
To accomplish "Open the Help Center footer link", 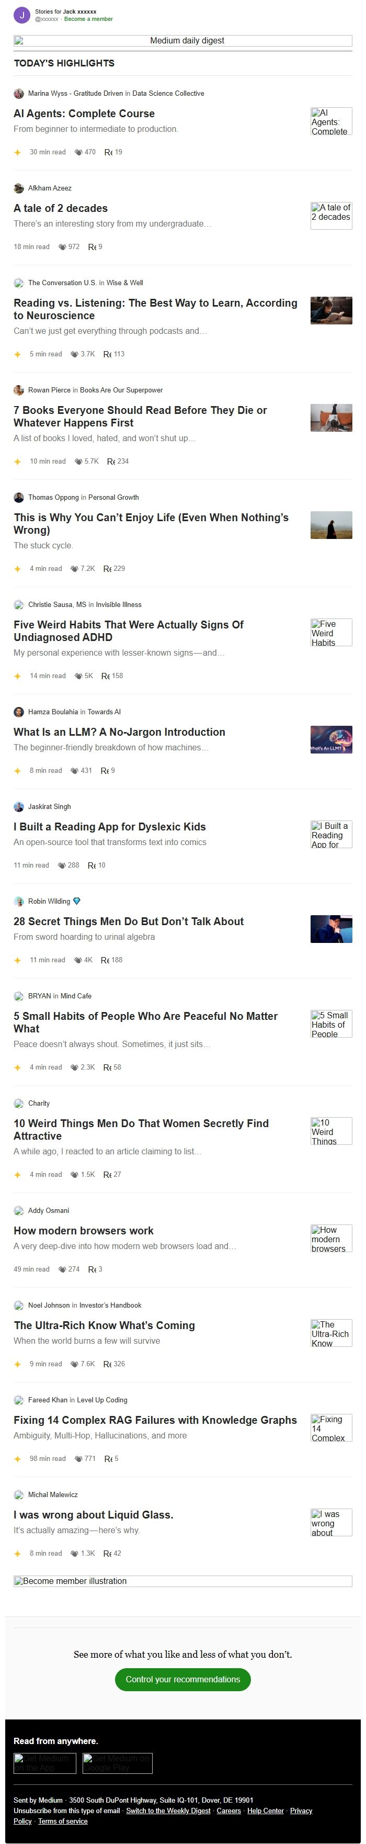I will click(265, 1811).
